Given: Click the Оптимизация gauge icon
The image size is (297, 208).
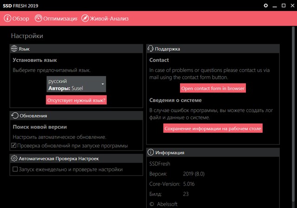Looking at the screenshot, I should point(38,19).
